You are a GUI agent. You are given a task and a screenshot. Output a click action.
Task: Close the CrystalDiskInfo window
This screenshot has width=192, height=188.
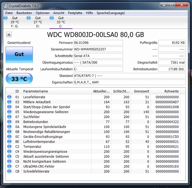click(x=182, y=5)
